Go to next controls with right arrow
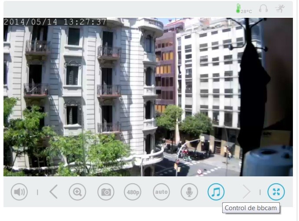This screenshot has height=221, width=299. (246, 192)
